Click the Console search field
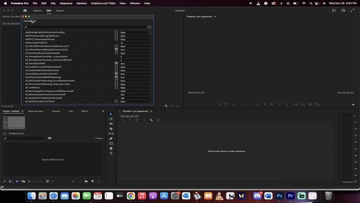The image size is (360, 203). coord(85,27)
